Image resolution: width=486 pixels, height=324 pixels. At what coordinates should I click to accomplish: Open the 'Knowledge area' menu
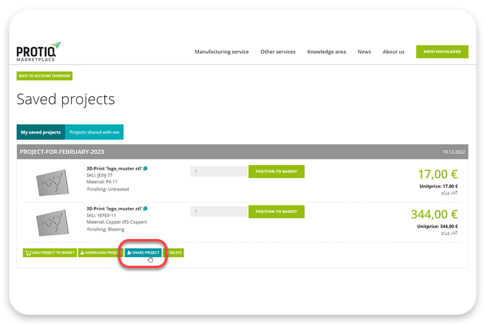[x=326, y=51]
